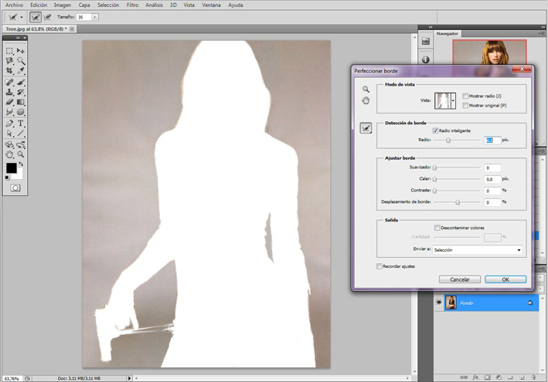Open the Enviar a dropdown
This screenshot has width=548, height=382.
pos(477,250)
